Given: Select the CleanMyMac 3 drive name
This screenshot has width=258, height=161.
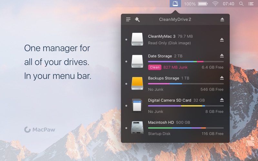Looking at the screenshot, I should (x=162, y=36).
